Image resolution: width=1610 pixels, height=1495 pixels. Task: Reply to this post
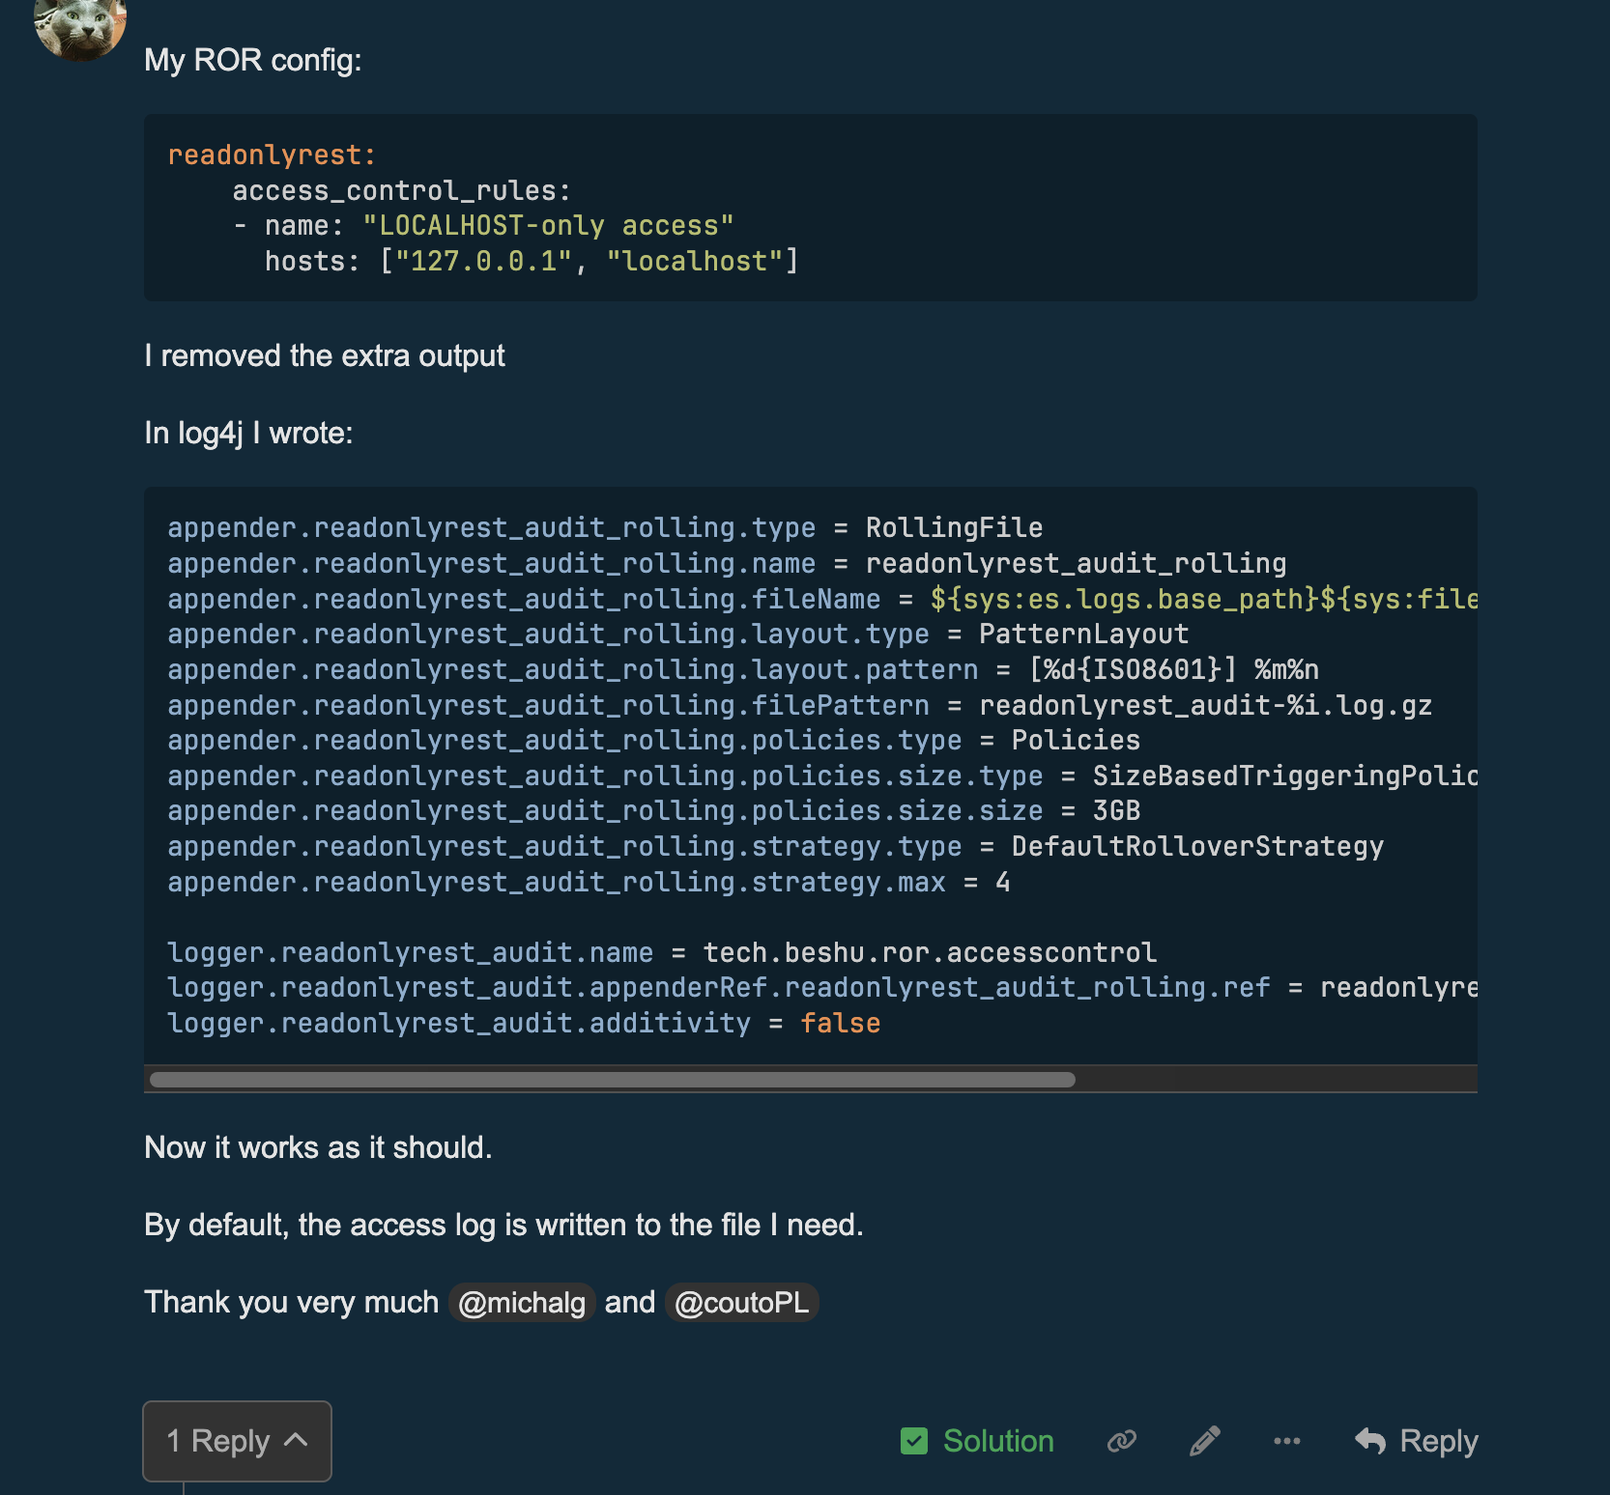pyautogui.click(x=1417, y=1441)
